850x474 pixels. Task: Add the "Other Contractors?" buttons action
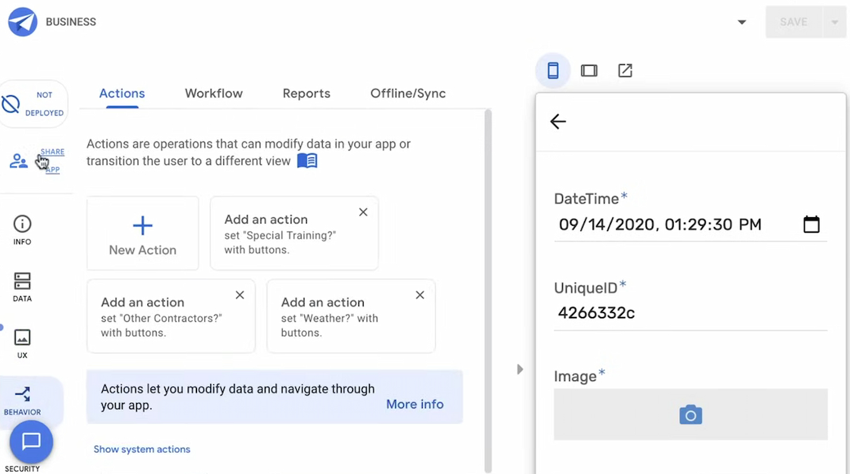(171, 316)
